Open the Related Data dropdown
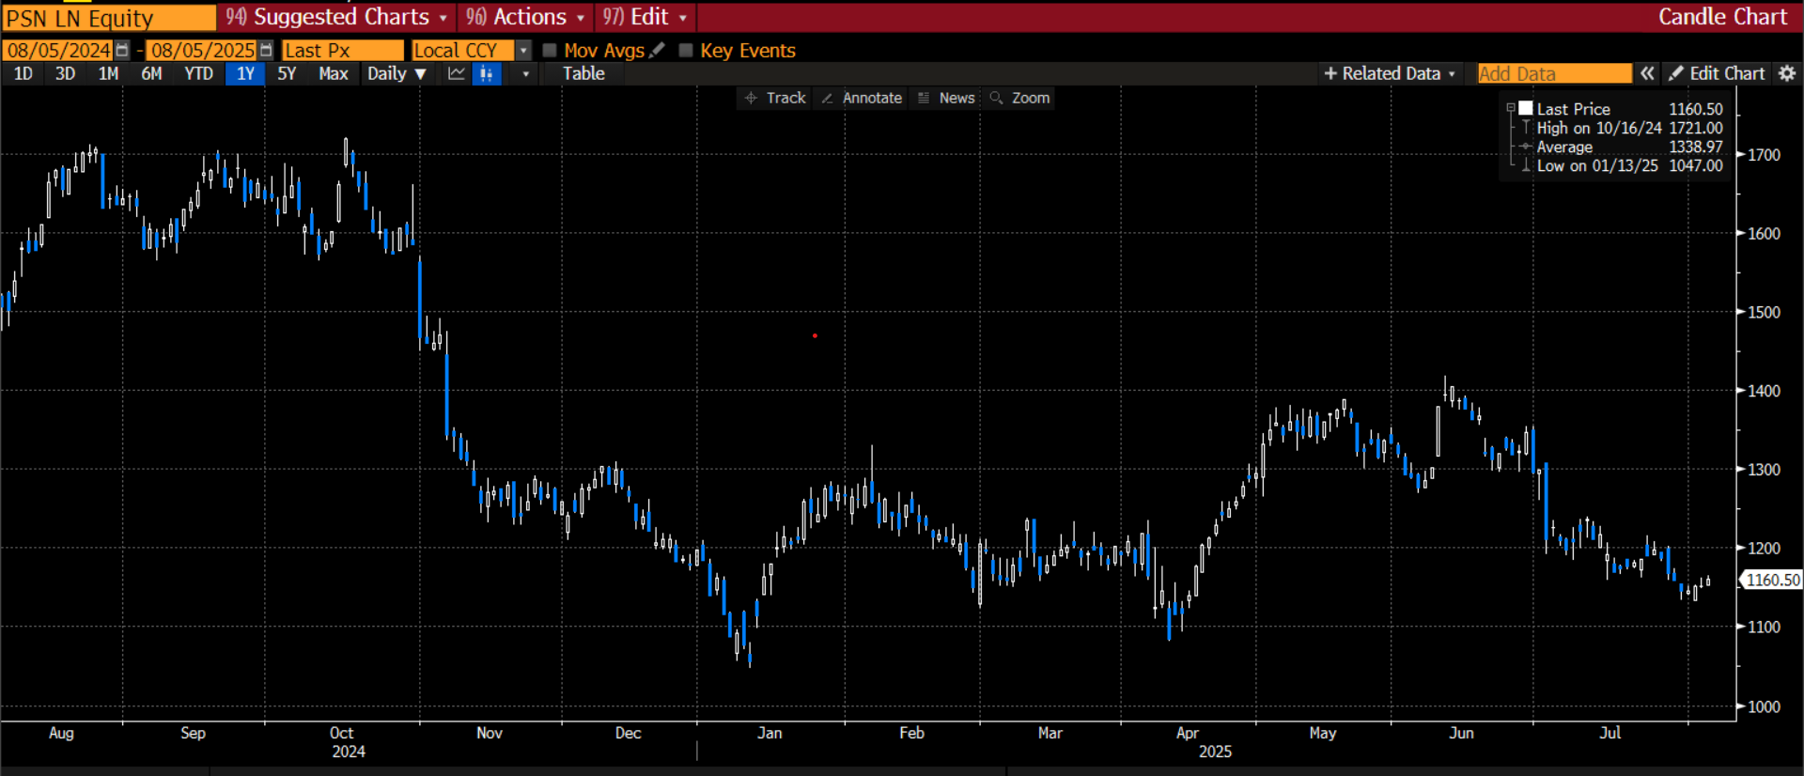Image resolution: width=1804 pixels, height=776 pixels. [x=1390, y=73]
